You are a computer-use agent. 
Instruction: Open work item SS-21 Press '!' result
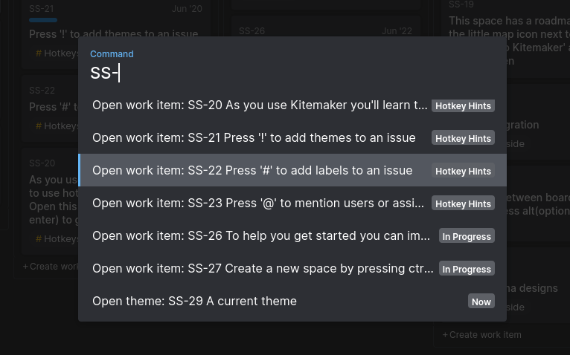292,138
